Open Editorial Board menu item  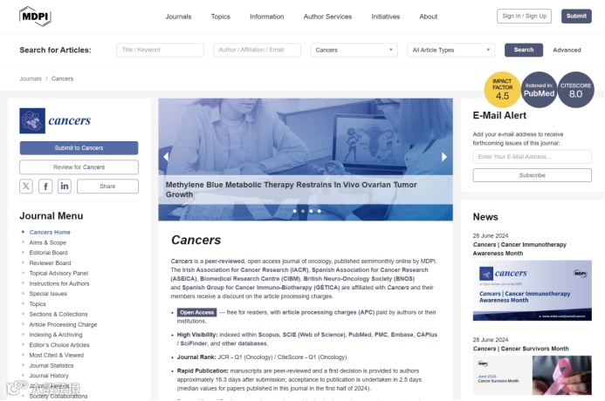[49, 253]
